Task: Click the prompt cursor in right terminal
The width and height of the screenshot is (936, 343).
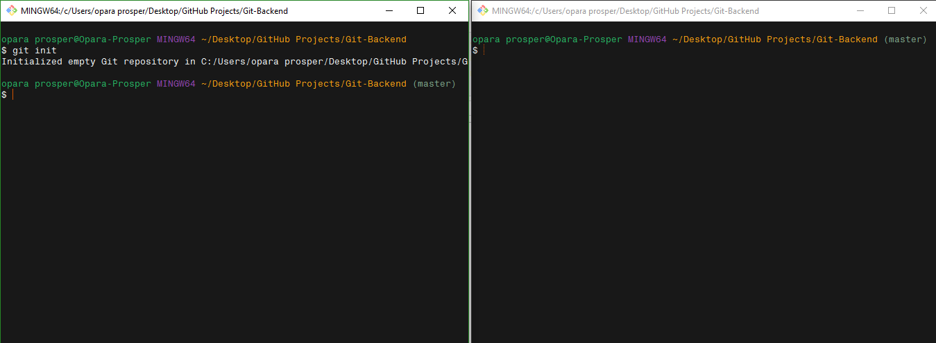Action: coord(484,51)
